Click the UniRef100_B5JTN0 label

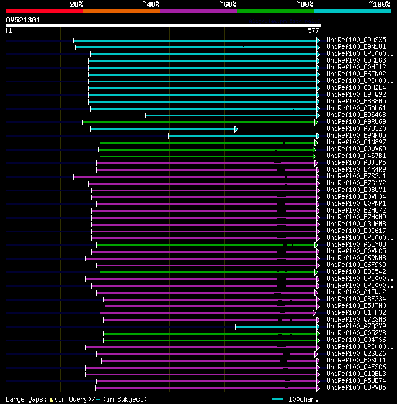(x=356, y=306)
